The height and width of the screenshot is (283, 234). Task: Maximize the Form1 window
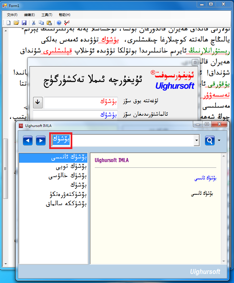(211, 4)
